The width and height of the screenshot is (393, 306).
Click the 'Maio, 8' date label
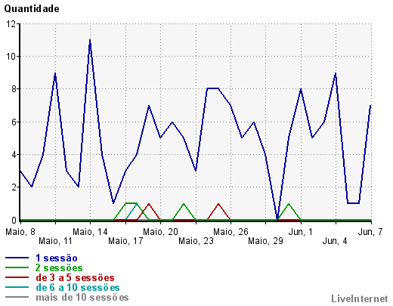(x=20, y=232)
